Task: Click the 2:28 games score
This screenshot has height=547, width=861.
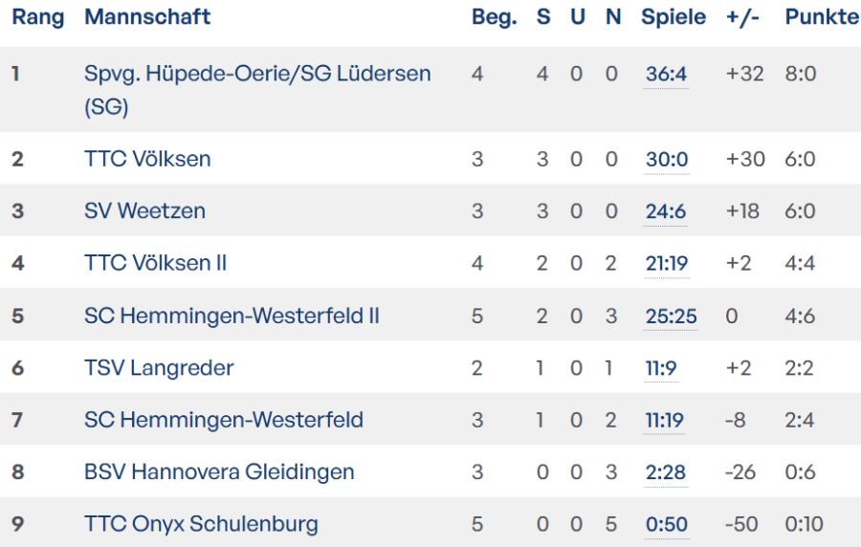Action: click(665, 471)
